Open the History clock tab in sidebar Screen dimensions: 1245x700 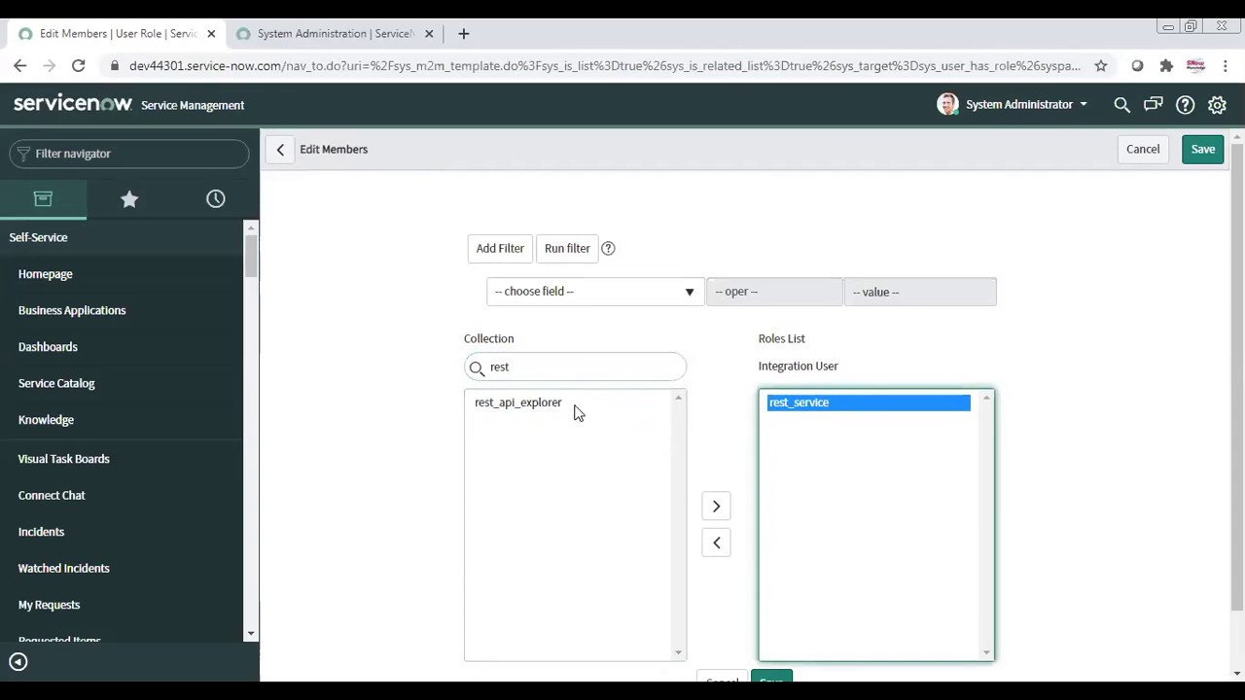[215, 198]
